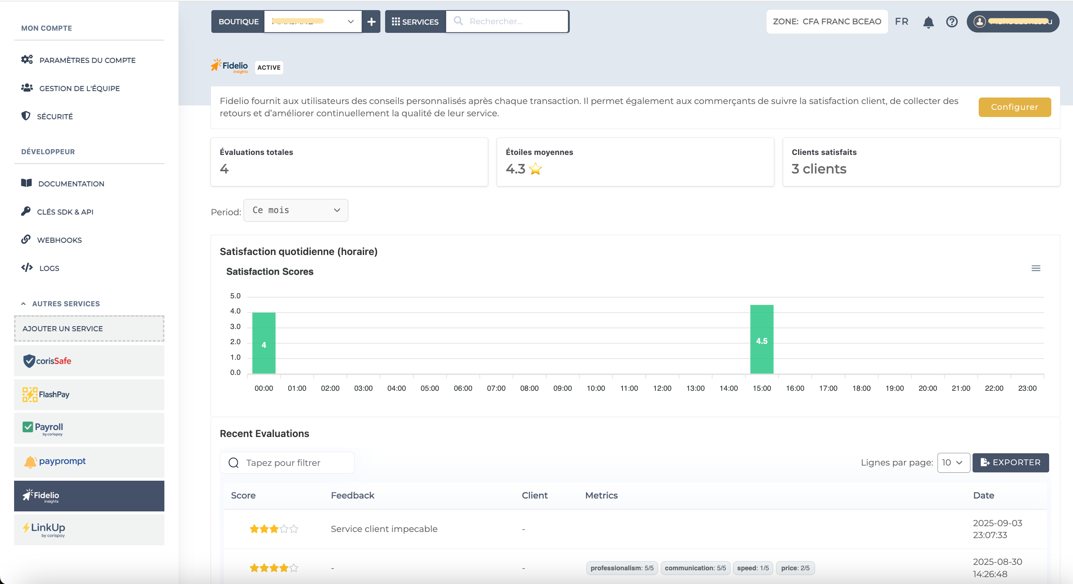Open the chart hamburger menu icon
Image resolution: width=1073 pixels, height=584 pixels.
pyautogui.click(x=1035, y=268)
